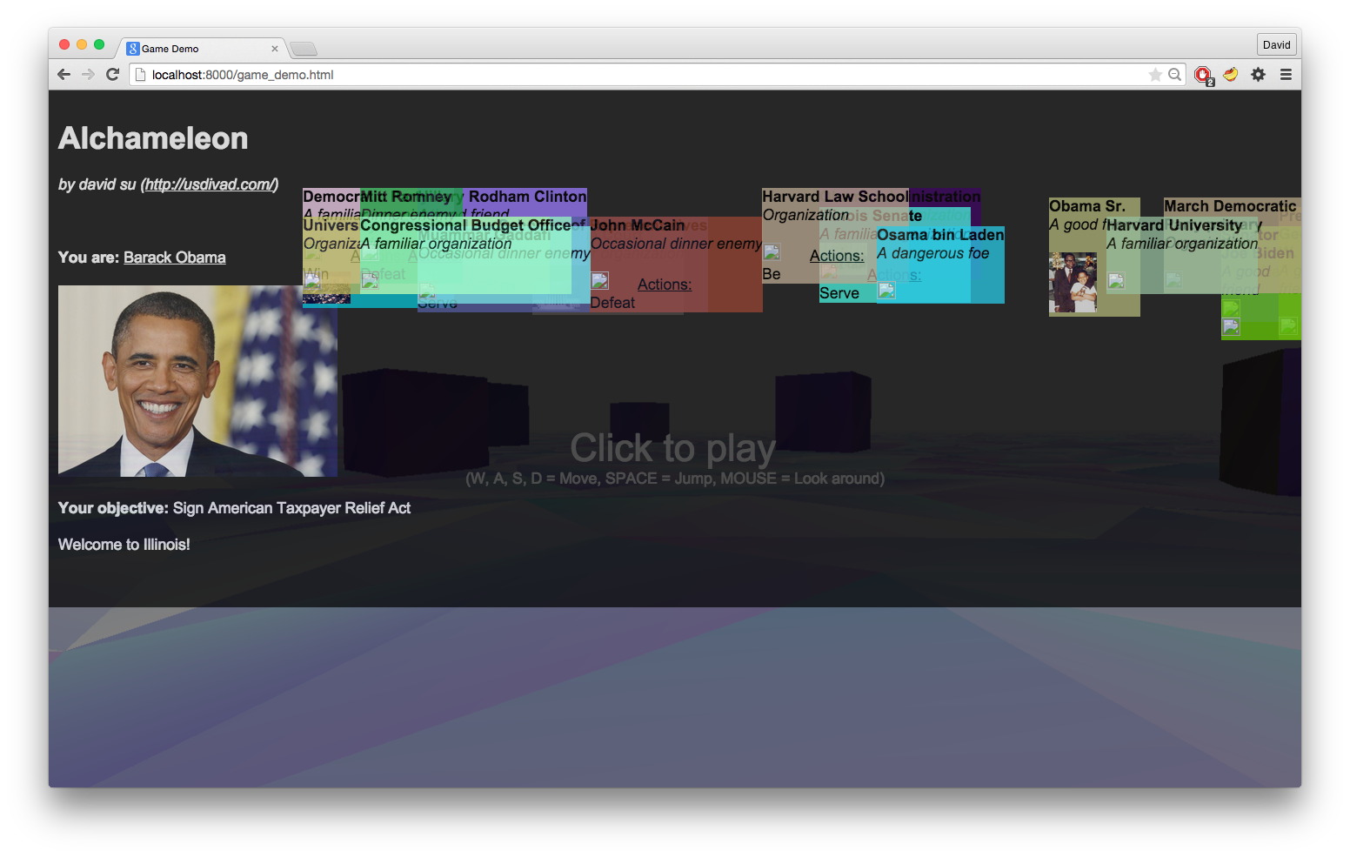Click the broken image icon on the John McCain card
Viewport: 1350px width, 857px height.
pyautogui.click(x=599, y=280)
